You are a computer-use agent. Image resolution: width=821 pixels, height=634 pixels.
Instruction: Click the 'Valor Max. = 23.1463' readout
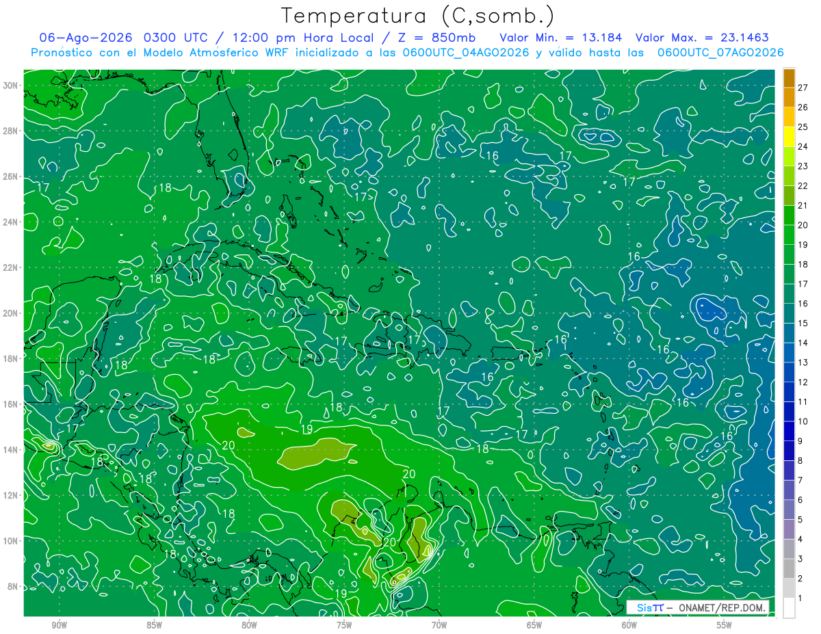pos(702,37)
